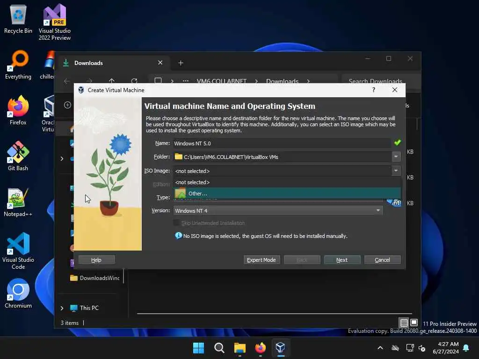Viewport: 479px width, 359px height.
Task: Open the network status tray icon
Action: [x=410, y=348]
